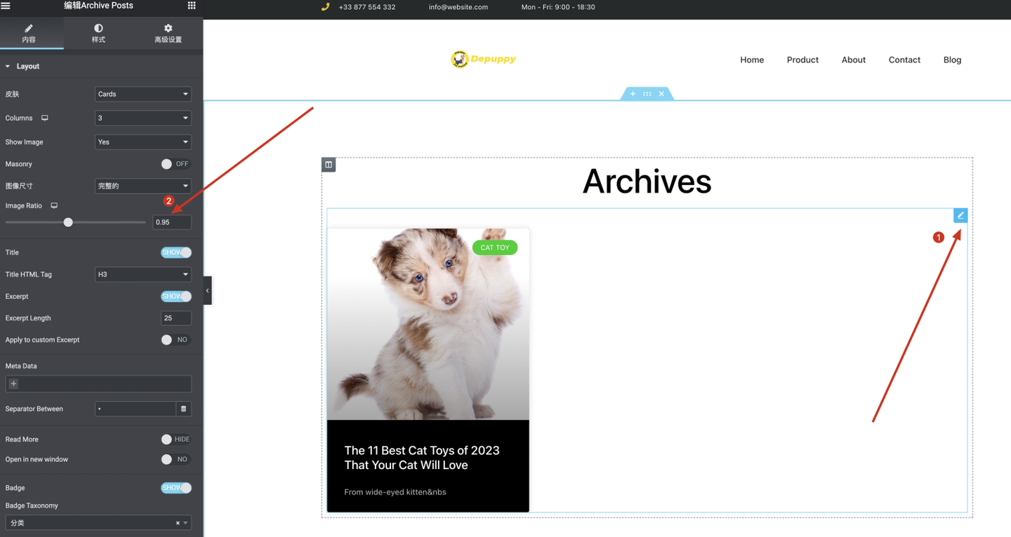Click the add section plus icon

(633, 94)
